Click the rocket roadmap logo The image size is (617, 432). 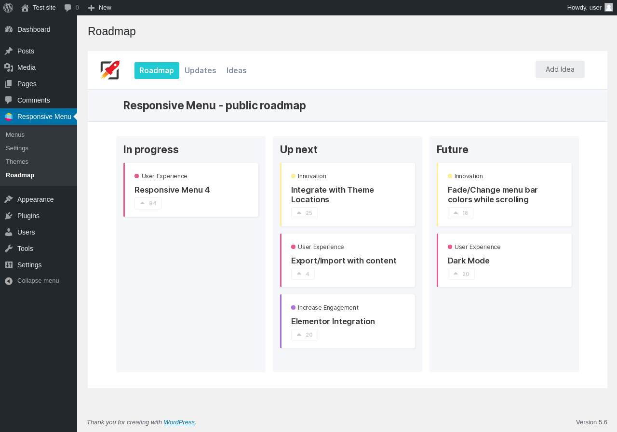110,70
